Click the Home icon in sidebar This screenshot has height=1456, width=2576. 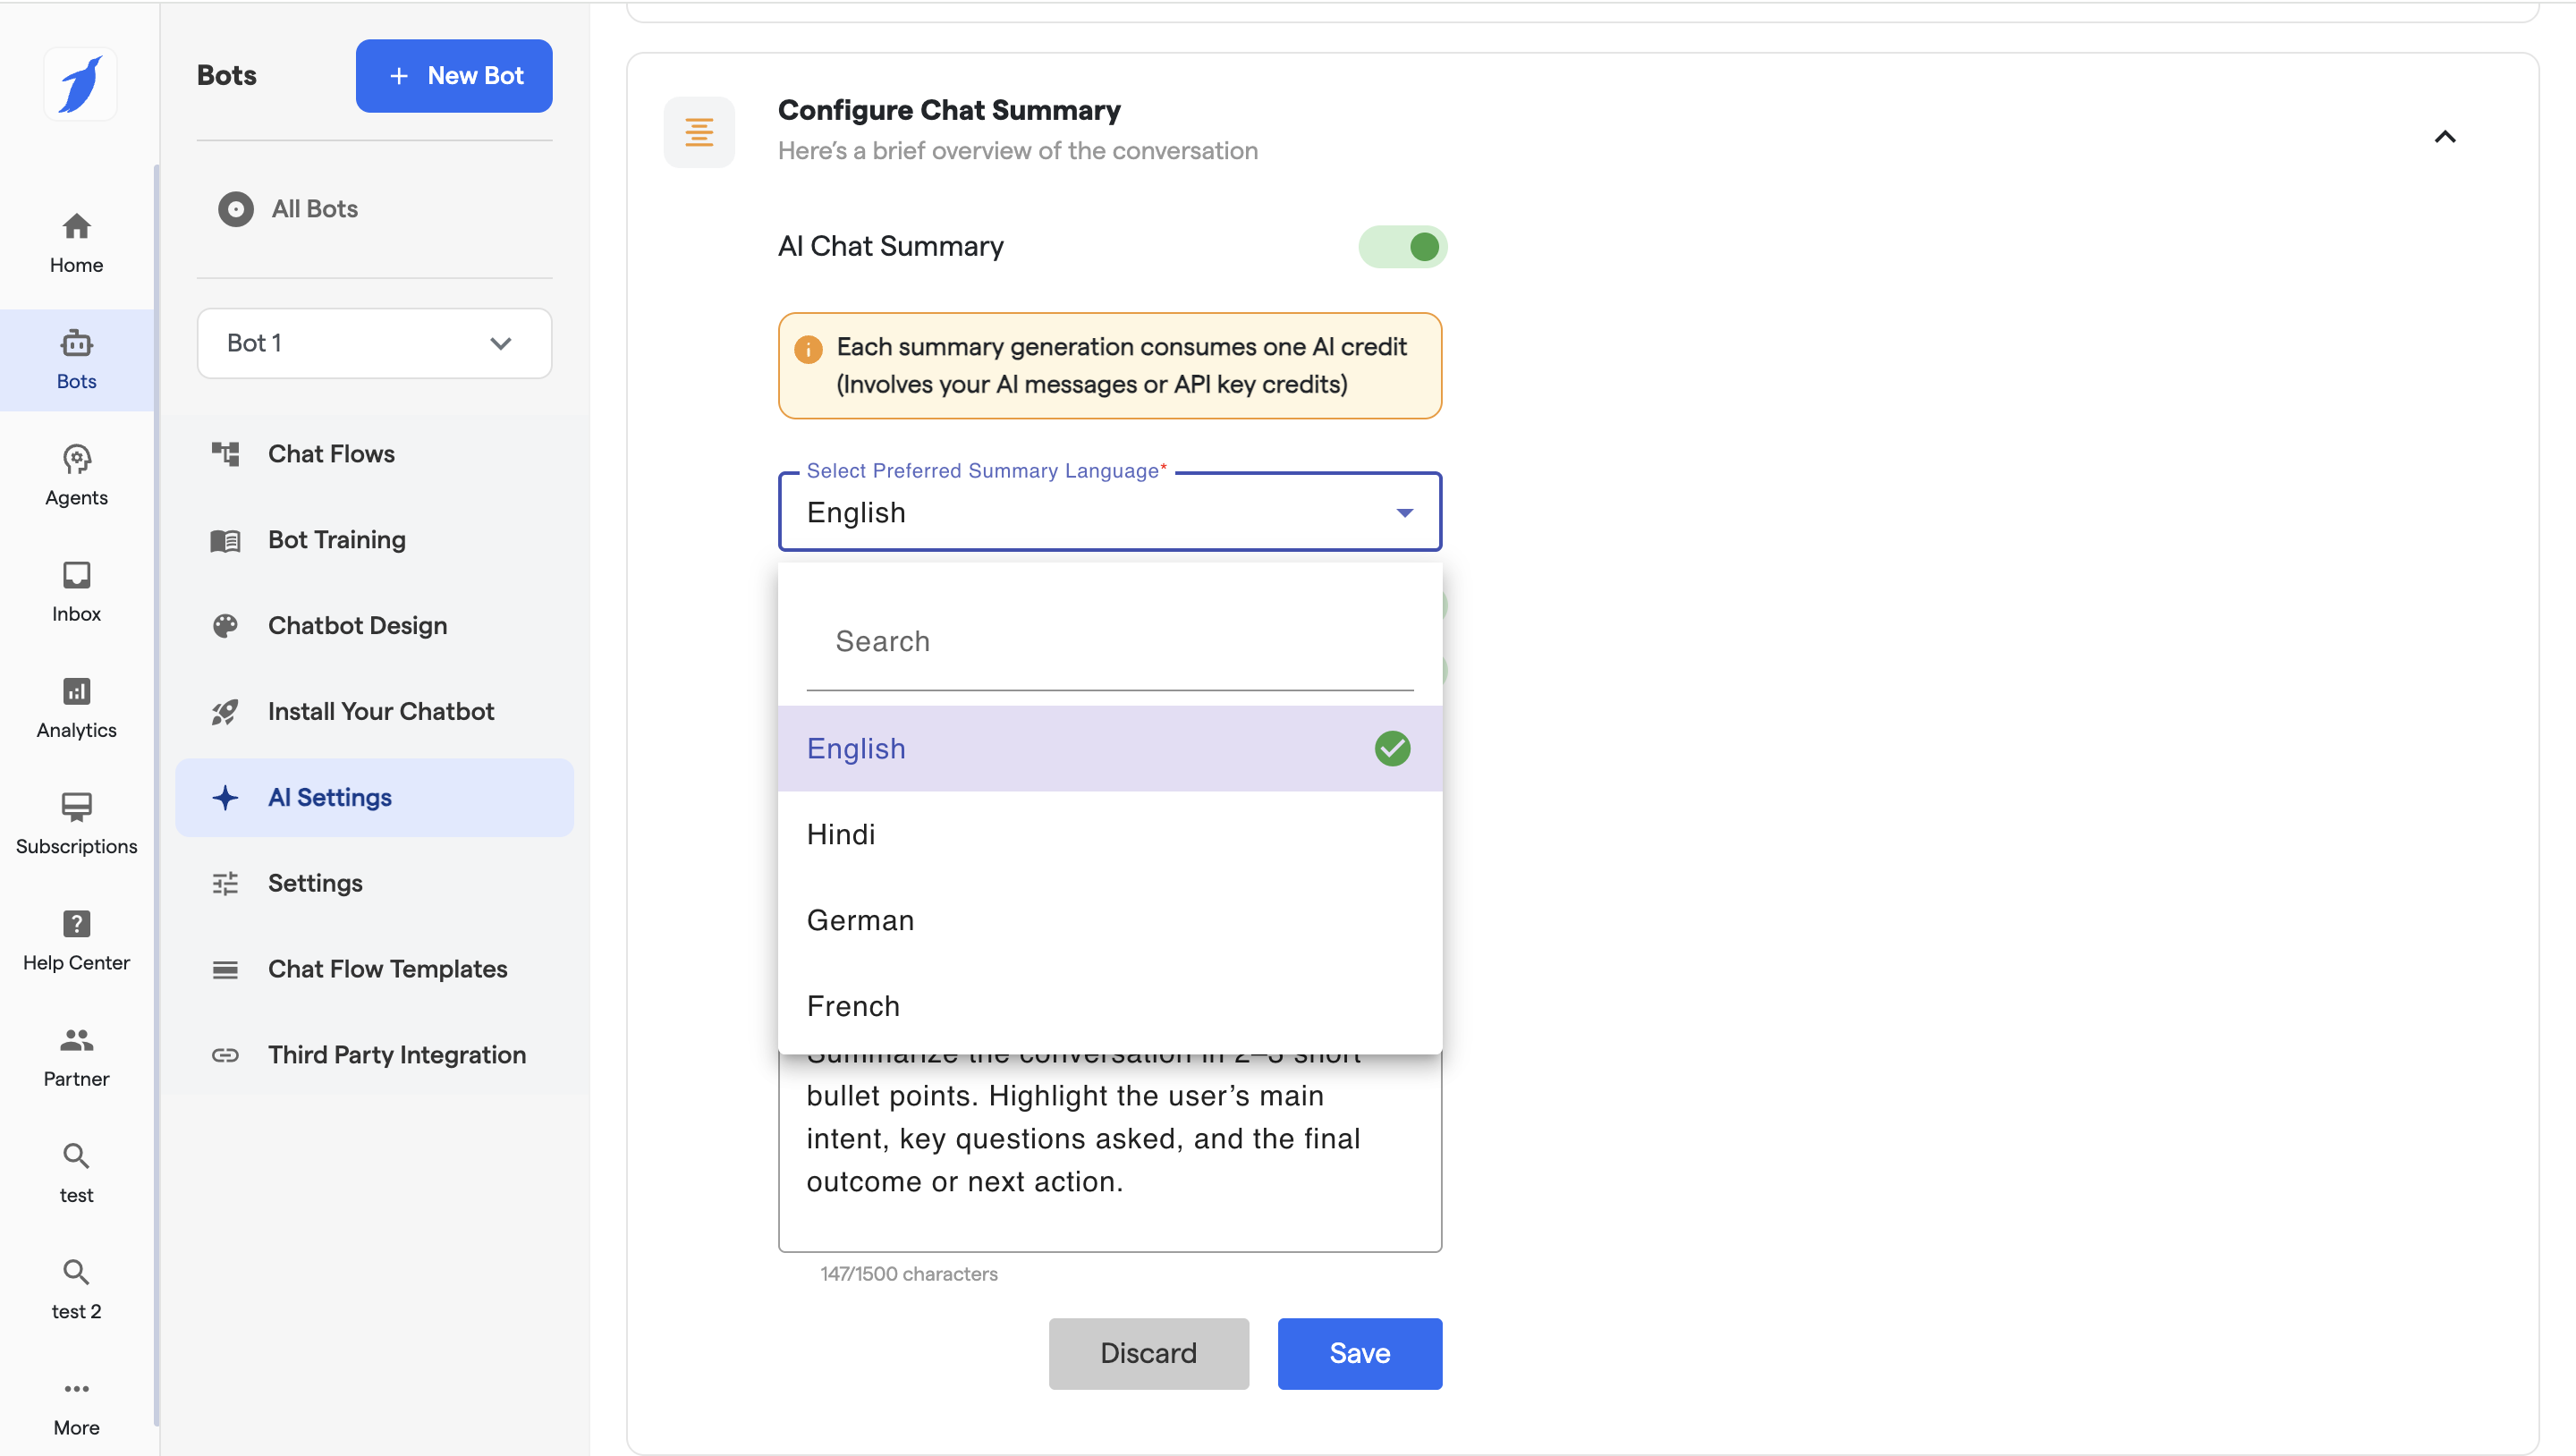pyautogui.click(x=76, y=227)
